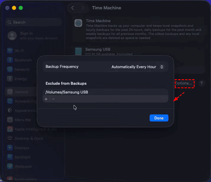Click the Time Machine header icon
This screenshot has width=211, height=182.
point(78,23)
